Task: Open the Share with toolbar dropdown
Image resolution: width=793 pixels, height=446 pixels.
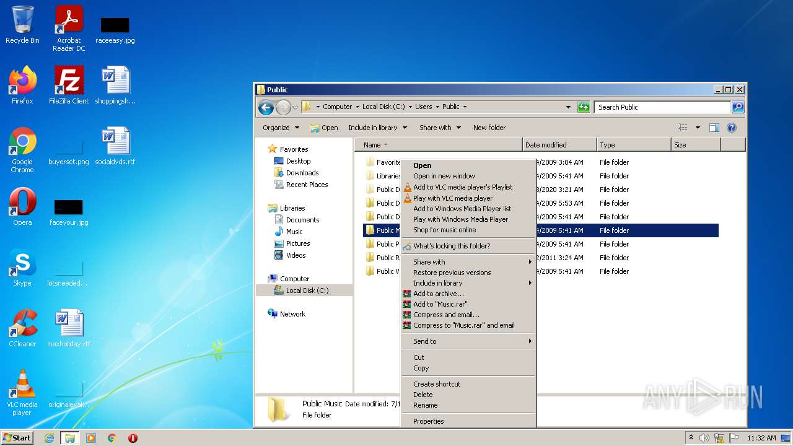Action: point(440,128)
